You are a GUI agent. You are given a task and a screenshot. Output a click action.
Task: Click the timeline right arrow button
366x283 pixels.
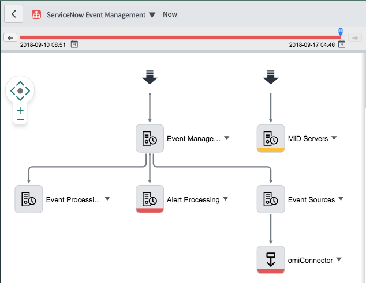tap(355, 38)
